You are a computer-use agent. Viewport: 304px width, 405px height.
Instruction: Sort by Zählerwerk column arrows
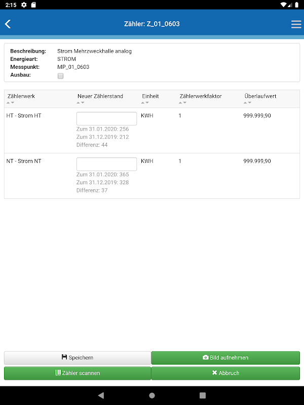11,103
